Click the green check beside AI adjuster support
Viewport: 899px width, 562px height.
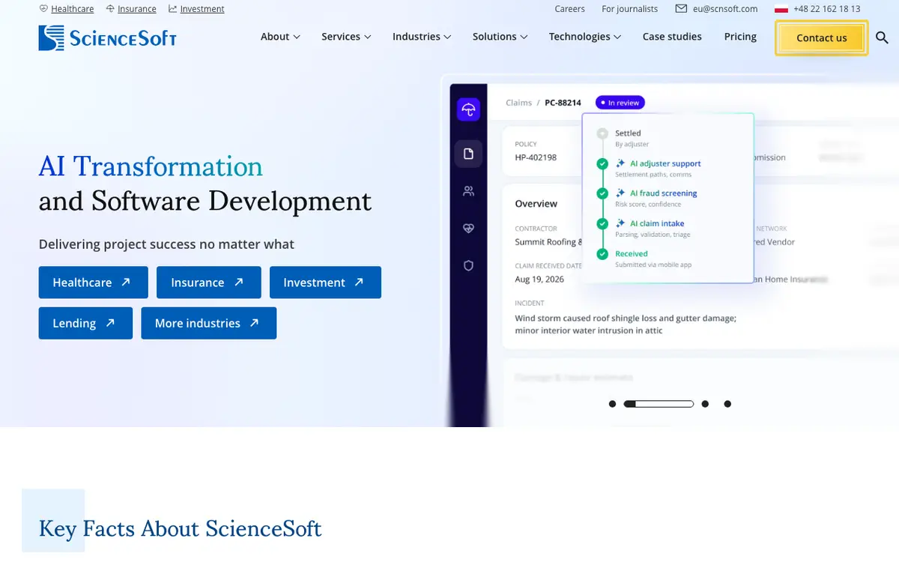[602, 163]
